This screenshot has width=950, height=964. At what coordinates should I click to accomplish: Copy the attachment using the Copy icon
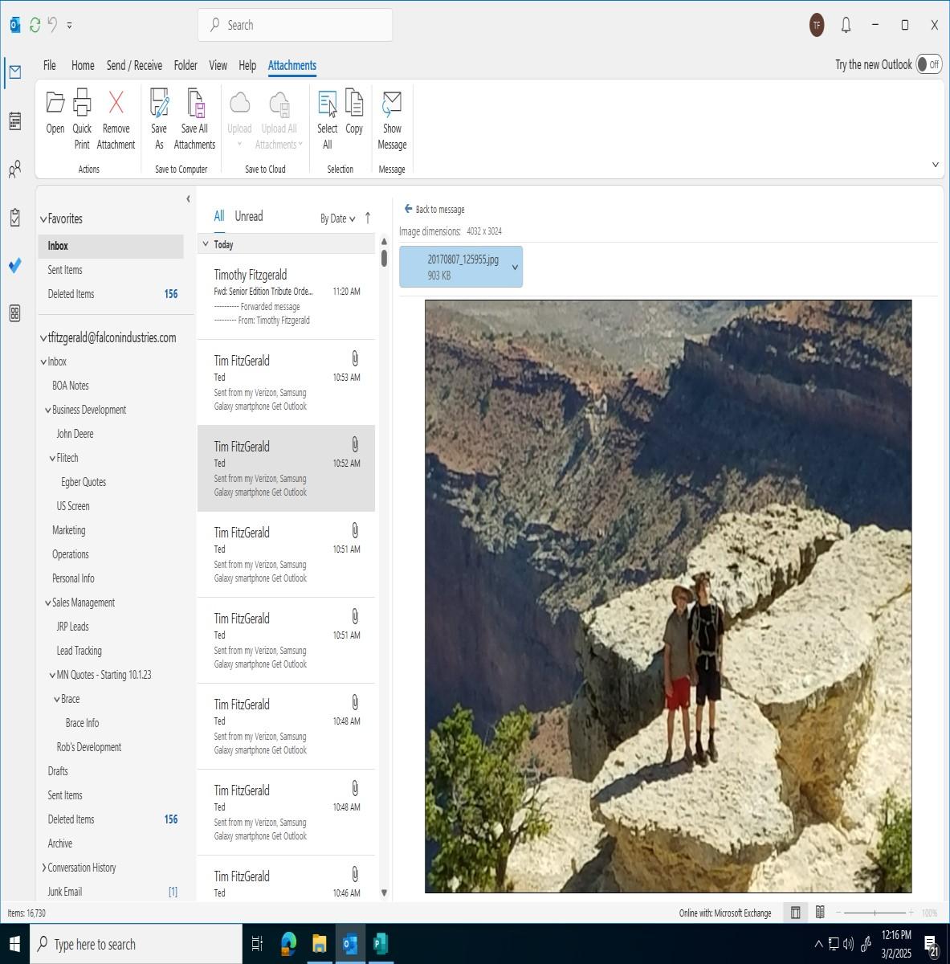pos(354,112)
